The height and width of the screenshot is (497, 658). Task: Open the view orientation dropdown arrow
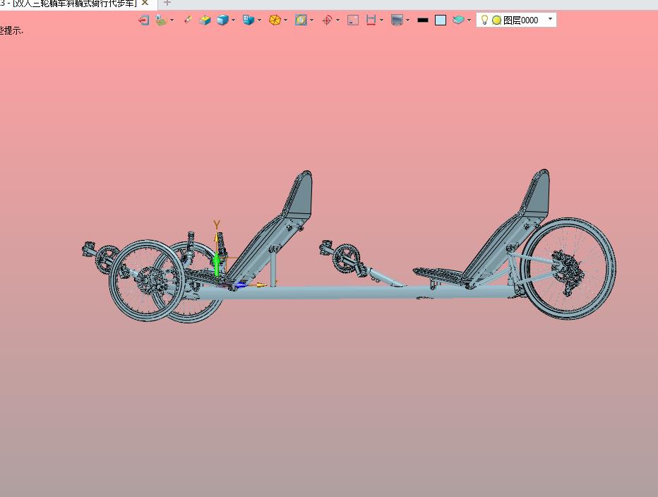(x=259, y=20)
